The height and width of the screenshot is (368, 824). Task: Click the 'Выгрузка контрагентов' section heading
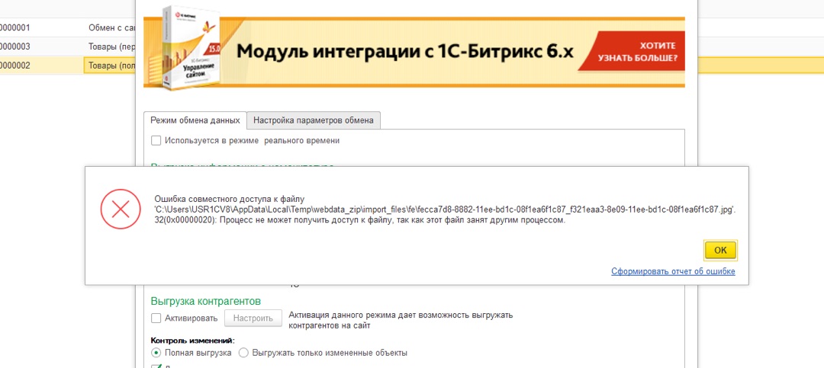point(206,301)
